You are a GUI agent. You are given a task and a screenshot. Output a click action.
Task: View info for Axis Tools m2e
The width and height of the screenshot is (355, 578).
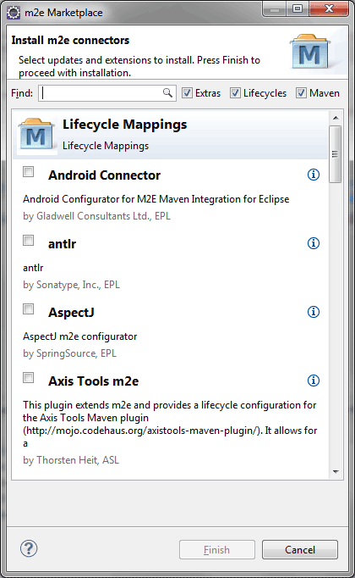coord(313,381)
